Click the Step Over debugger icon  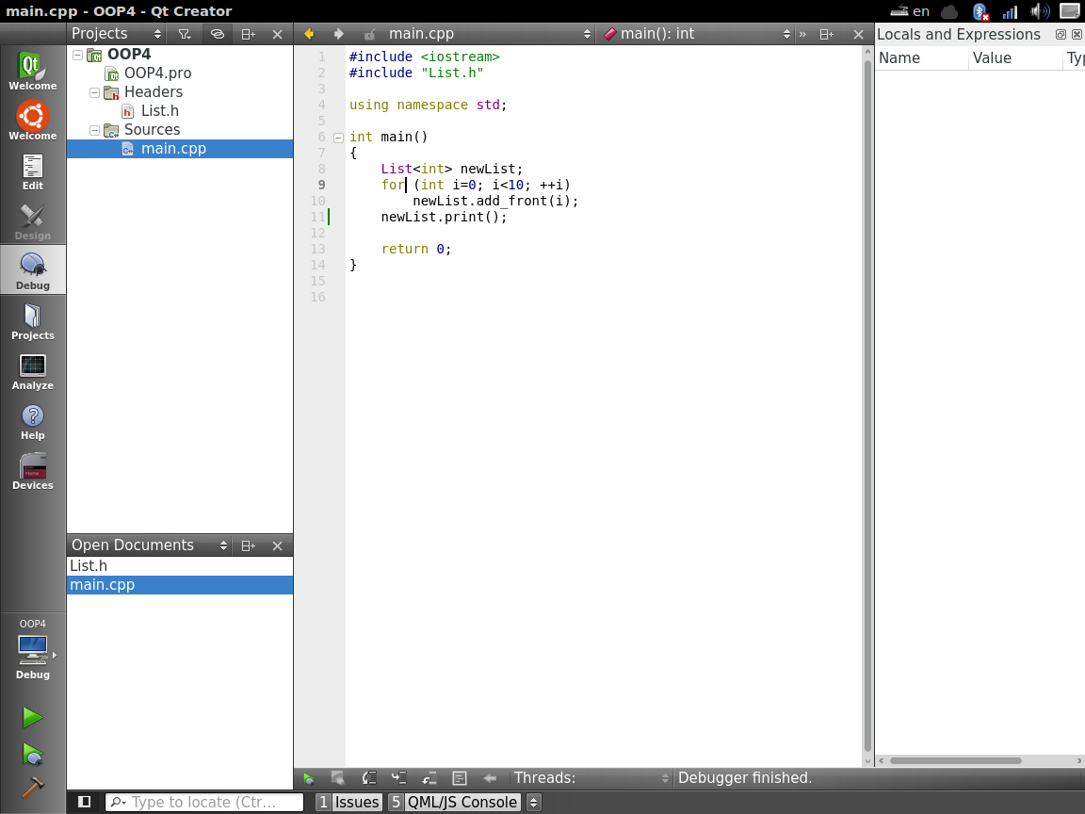[x=370, y=778]
